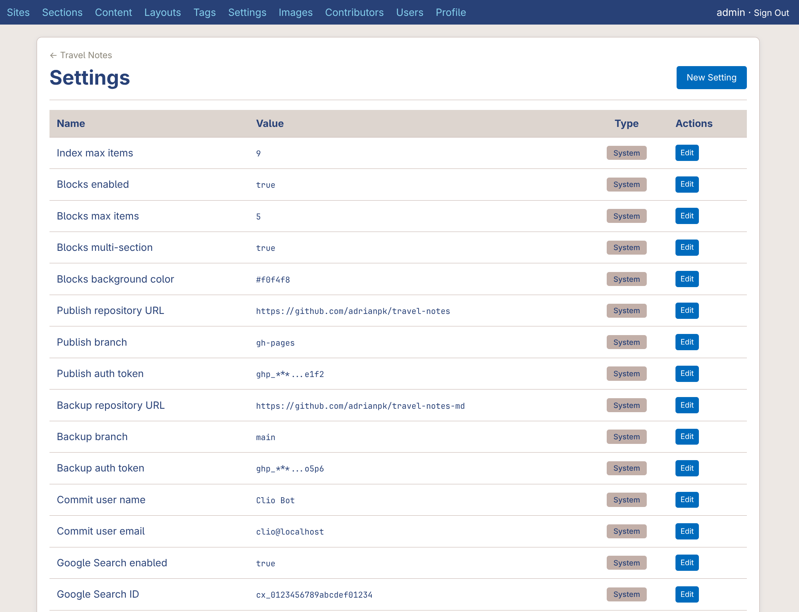Click the back arrow to return to Travel Notes
The width and height of the screenshot is (799, 612).
pyautogui.click(x=53, y=55)
